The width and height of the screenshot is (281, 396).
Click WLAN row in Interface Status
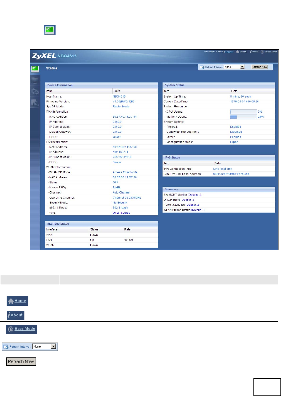point(101,245)
